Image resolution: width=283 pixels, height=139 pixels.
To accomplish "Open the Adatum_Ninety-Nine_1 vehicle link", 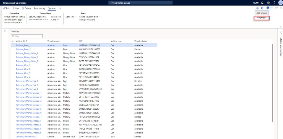I will coord(27,53).
